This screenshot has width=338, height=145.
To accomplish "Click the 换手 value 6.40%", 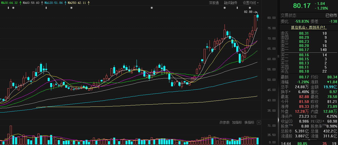I will pos(304,92).
